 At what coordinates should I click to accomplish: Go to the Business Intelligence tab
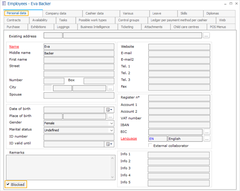coord(95,27)
